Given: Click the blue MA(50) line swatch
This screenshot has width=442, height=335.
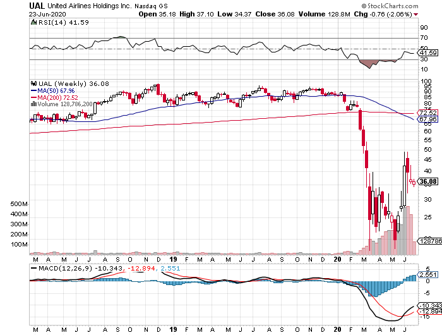Looking at the screenshot, I should point(33,91).
